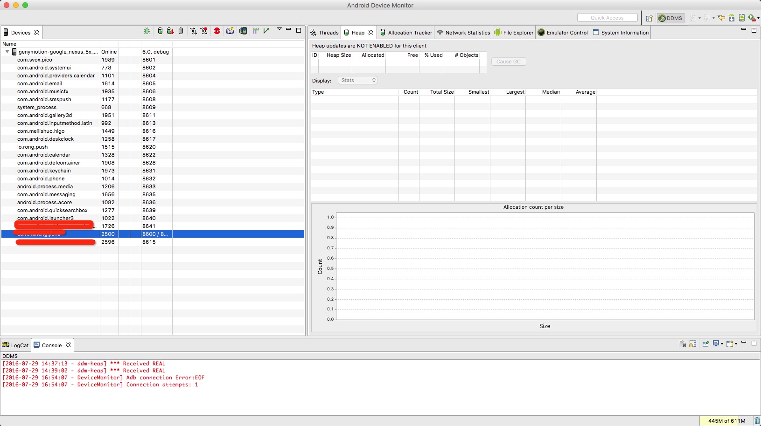This screenshot has height=426, width=761.
Task: Sort by the Total Size column header
Action: (x=437, y=92)
